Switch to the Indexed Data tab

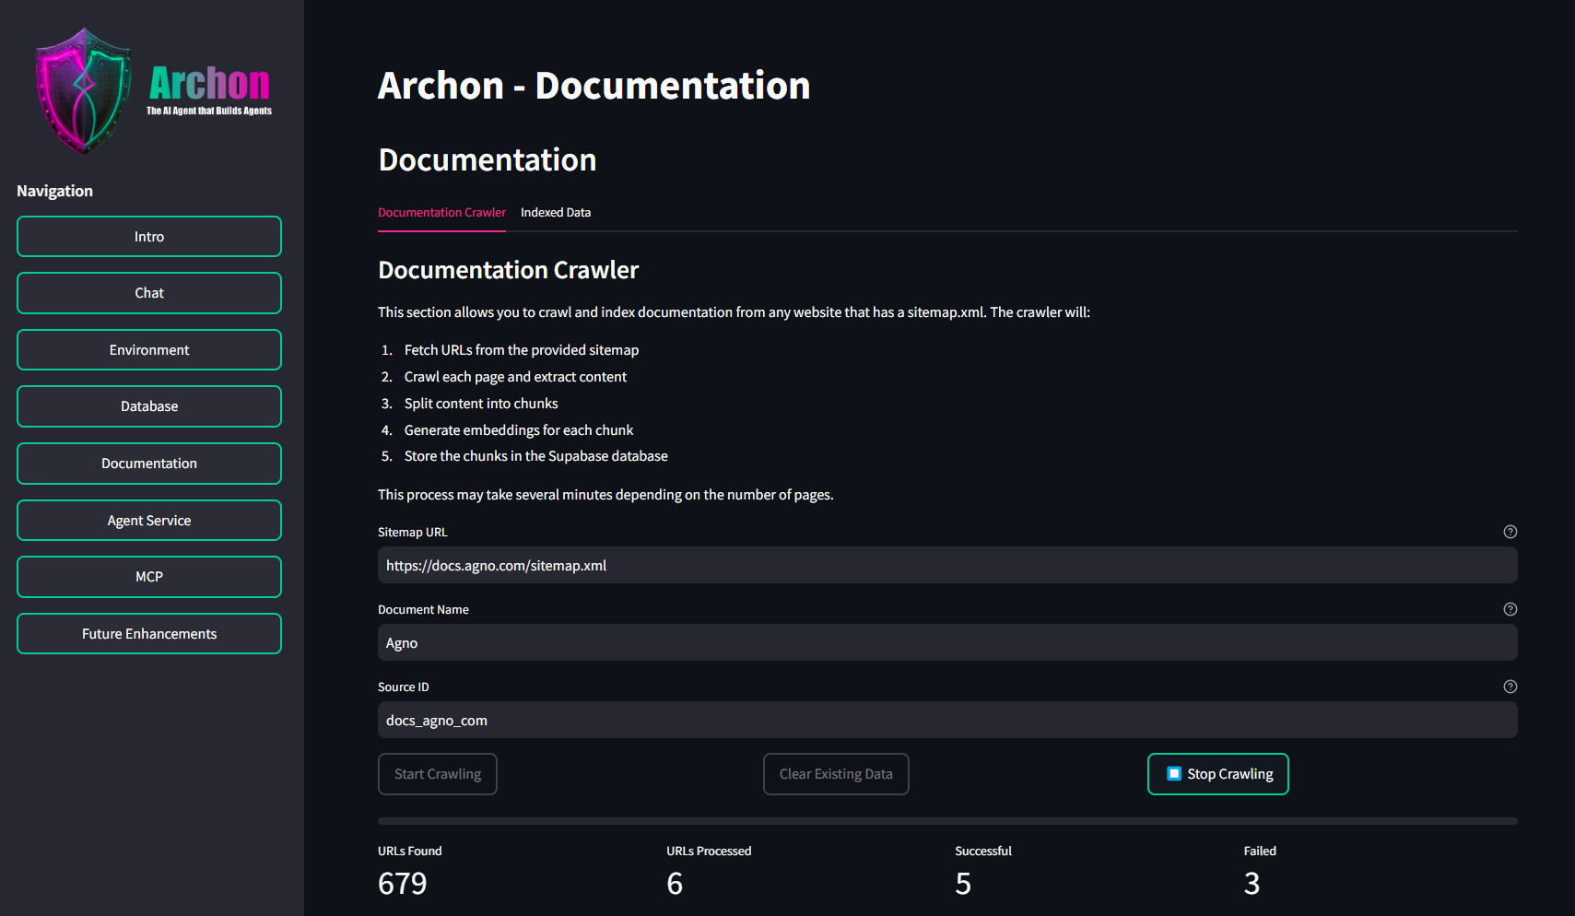(x=556, y=213)
